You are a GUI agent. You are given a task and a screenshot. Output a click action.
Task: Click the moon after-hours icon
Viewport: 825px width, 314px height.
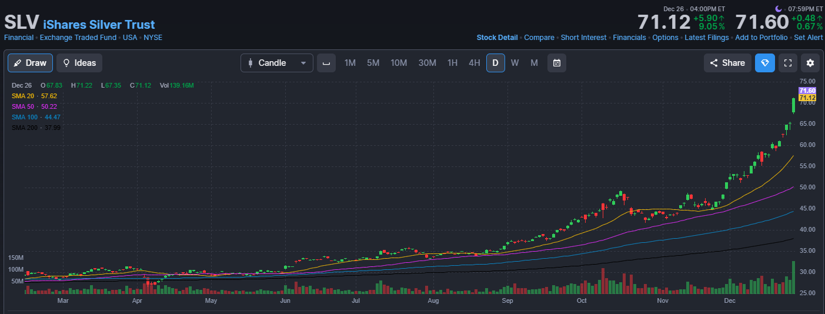(779, 8)
